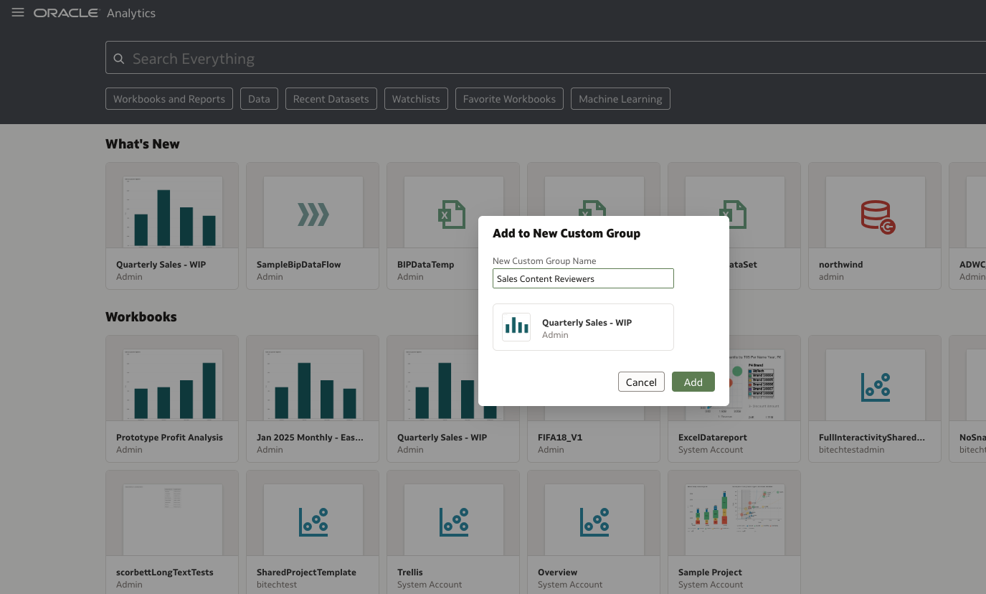Click Cancel in the custom group dialog
The height and width of the screenshot is (594, 986).
click(641, 382)
